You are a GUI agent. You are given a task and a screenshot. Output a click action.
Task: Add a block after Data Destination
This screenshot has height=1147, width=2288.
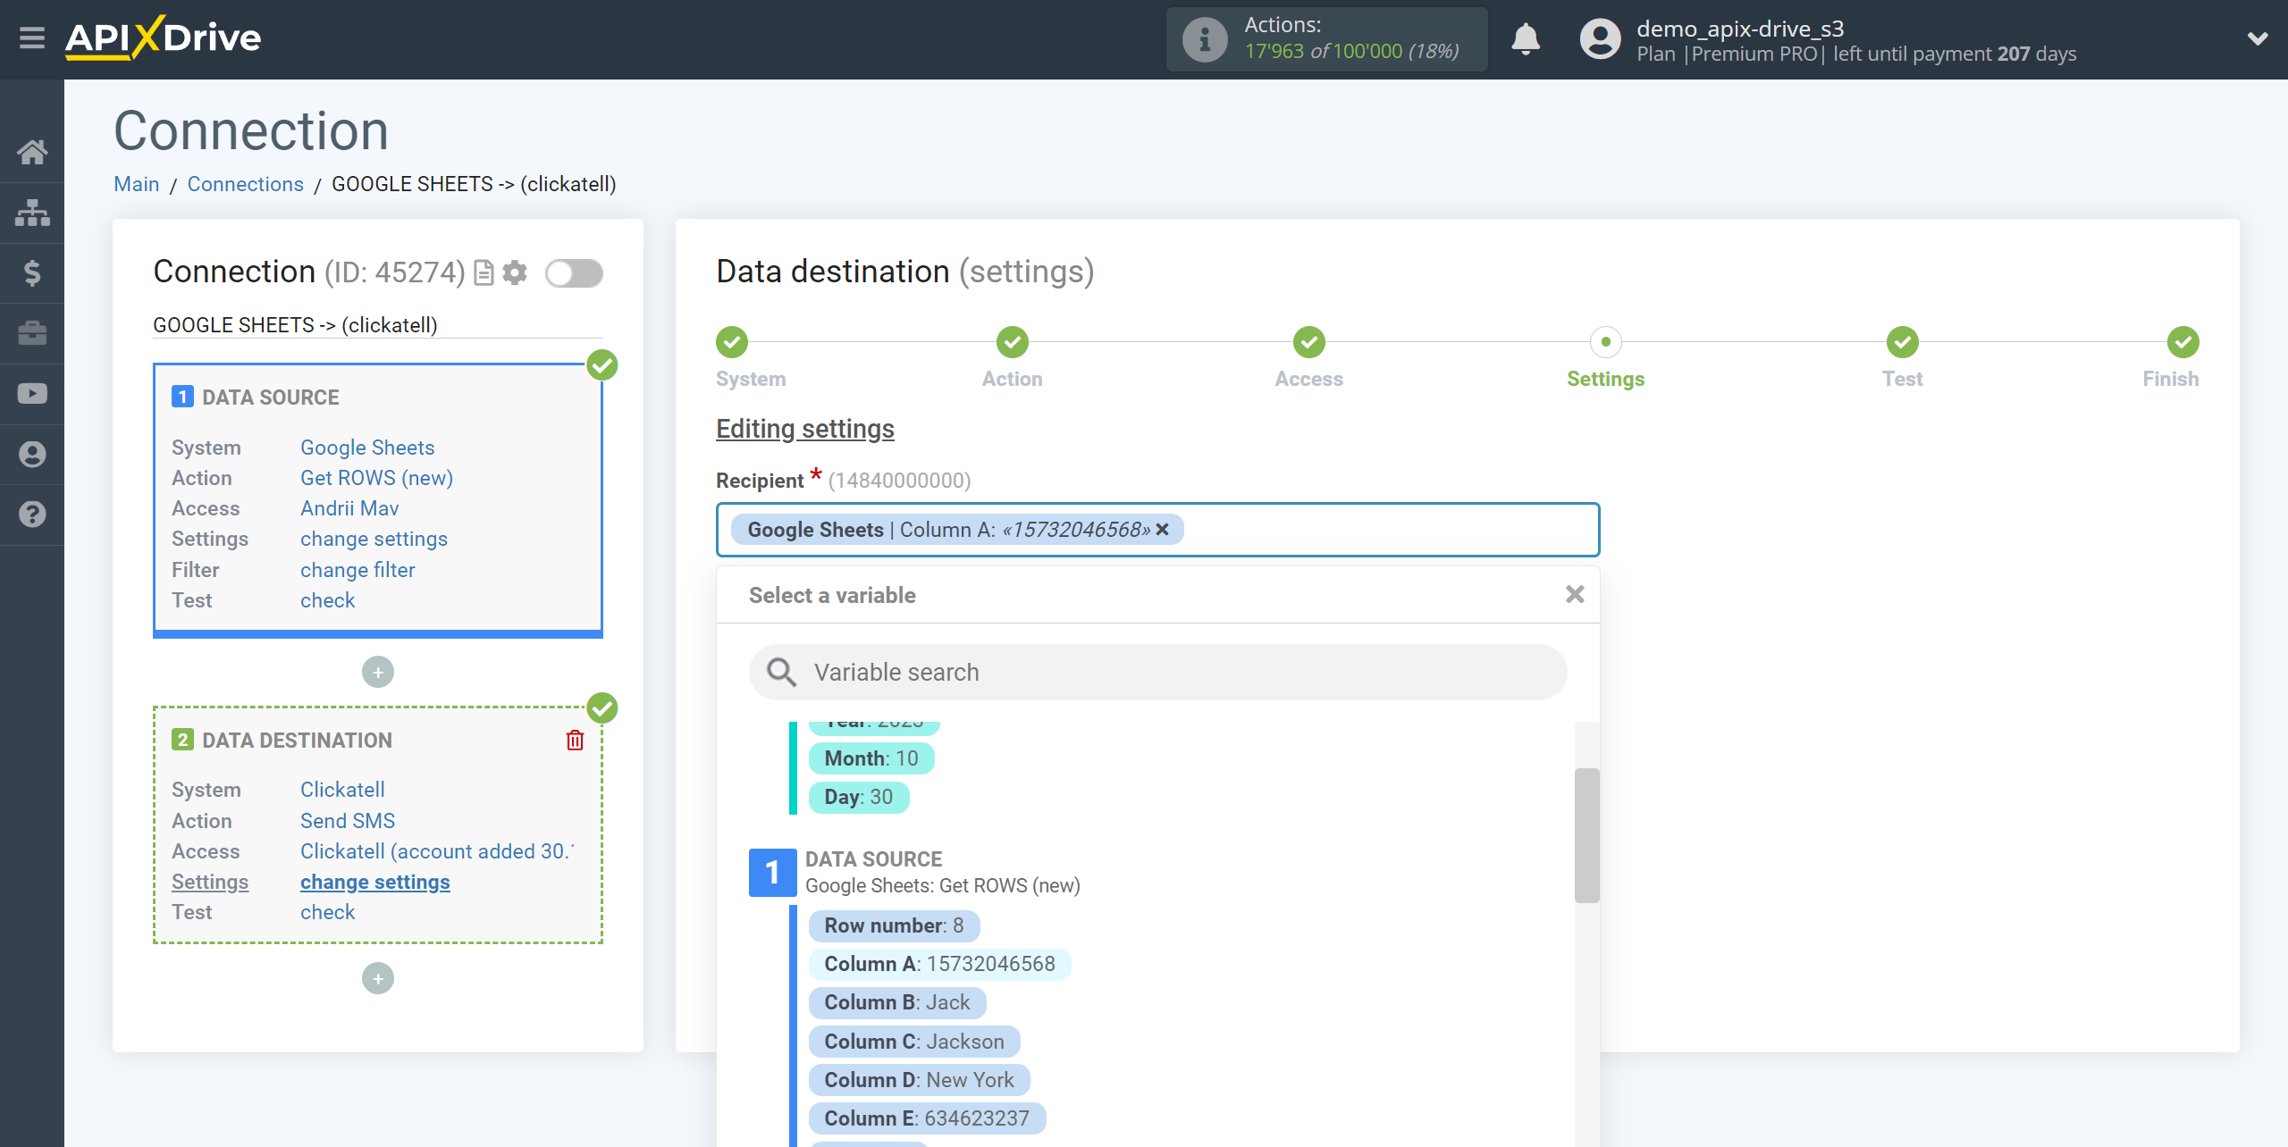click(x=378, y=978)
